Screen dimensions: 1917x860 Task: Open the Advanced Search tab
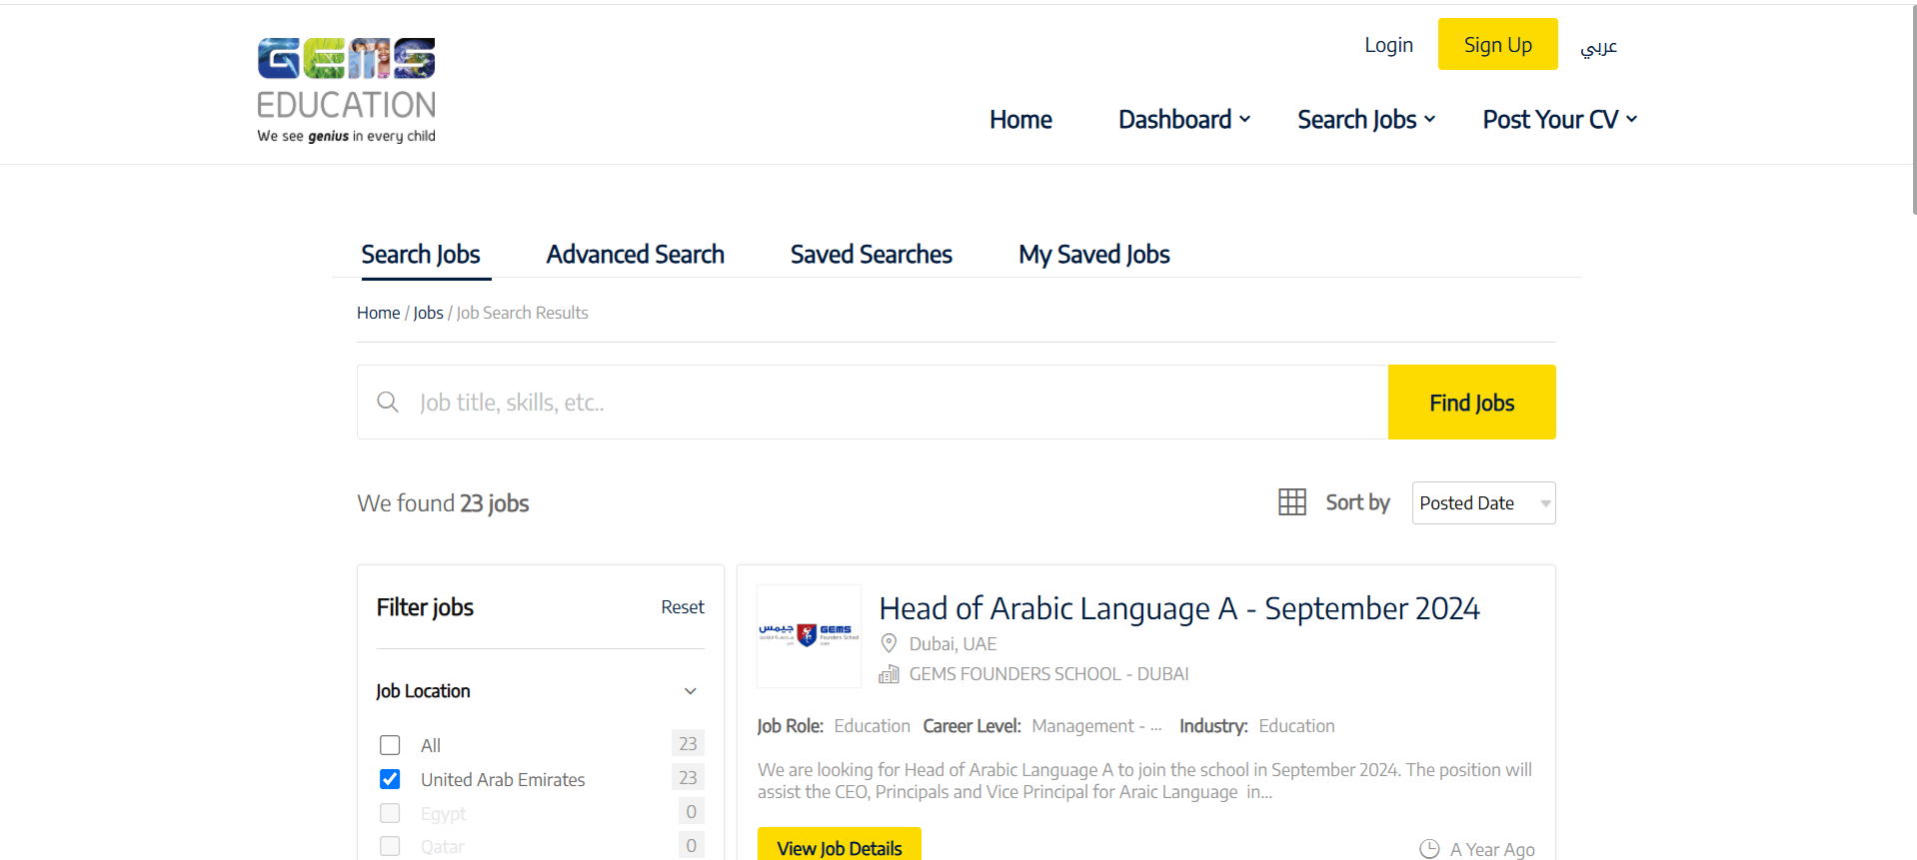coord(635,255)
